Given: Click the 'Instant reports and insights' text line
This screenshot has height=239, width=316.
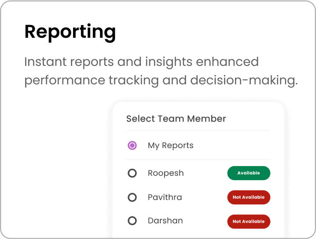Looking at the screenshot, I should click(141, 62).
